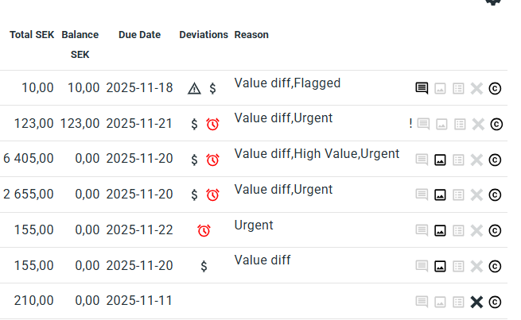Click the dollar icon on the 155,00 Value diff row

pyautogui.click(x=204, y=266)
